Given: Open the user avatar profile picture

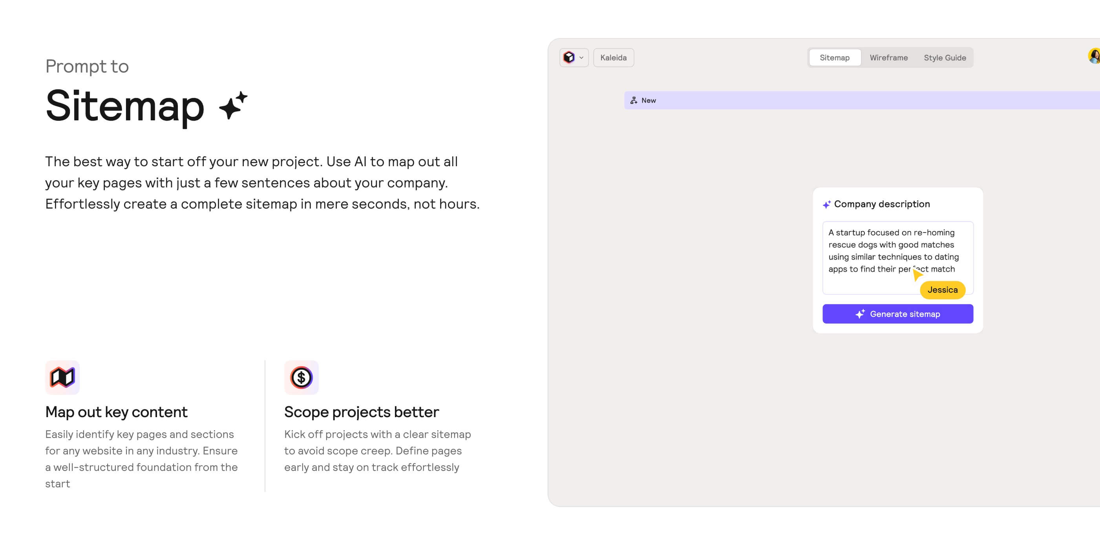Looking at the screenshot, I should pyautogui.click(x=1094, y=56).
